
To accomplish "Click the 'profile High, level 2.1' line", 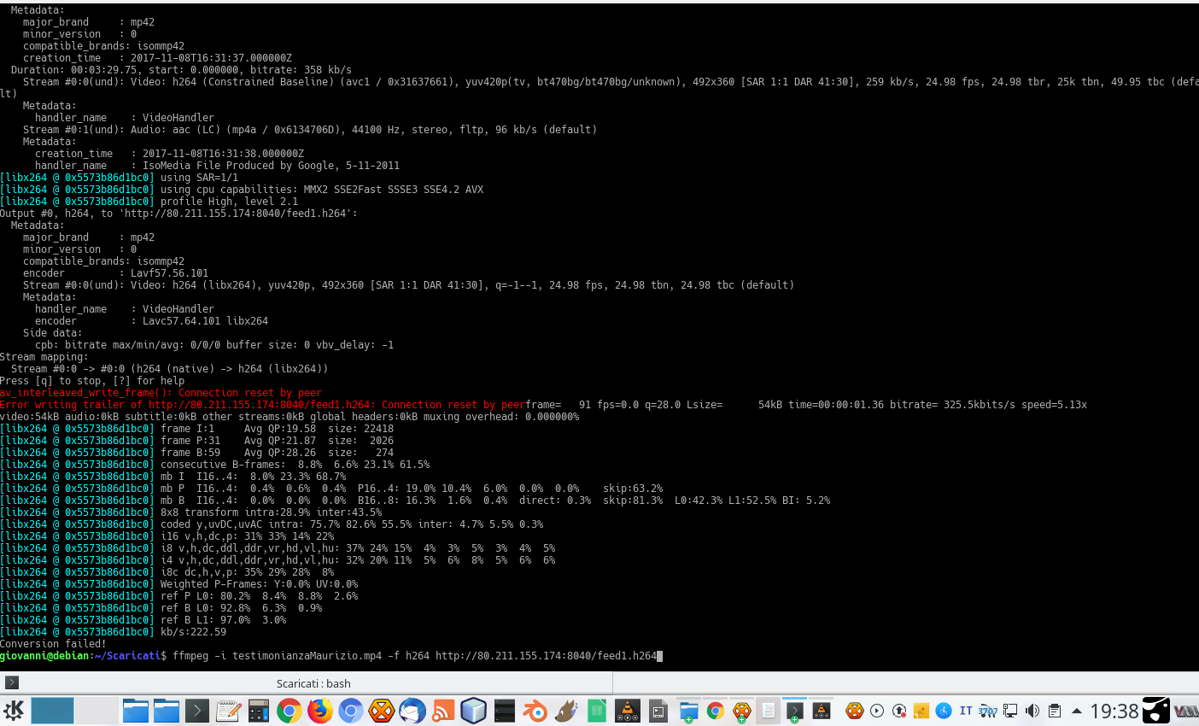I will (x=149, y=202).
